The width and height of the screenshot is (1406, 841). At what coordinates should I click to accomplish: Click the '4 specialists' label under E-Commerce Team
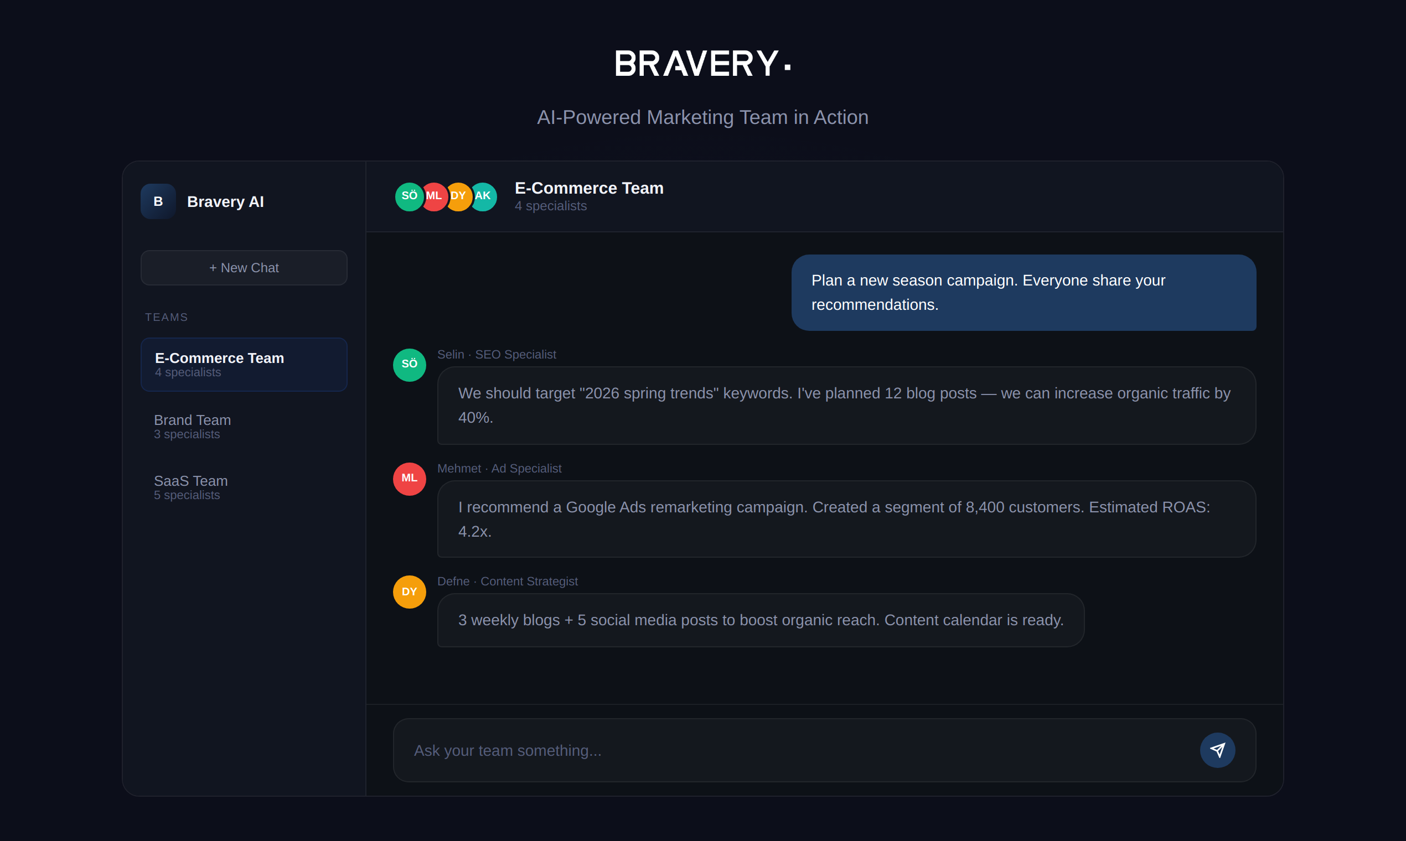tap(550, 206)
